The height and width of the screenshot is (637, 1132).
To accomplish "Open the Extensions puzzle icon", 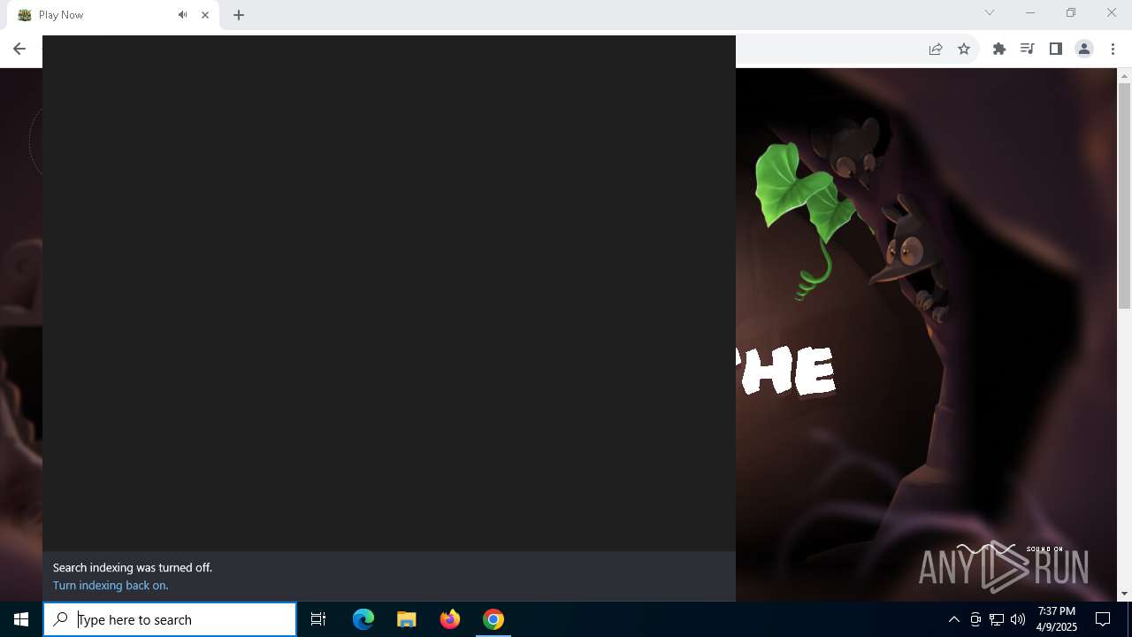I will (x=999, y=49).
